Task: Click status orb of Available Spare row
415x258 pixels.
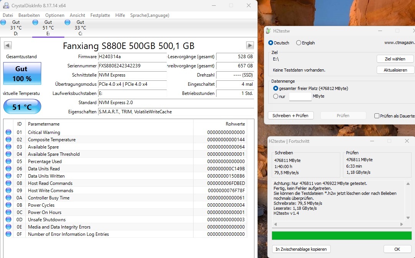Action: 8,147
